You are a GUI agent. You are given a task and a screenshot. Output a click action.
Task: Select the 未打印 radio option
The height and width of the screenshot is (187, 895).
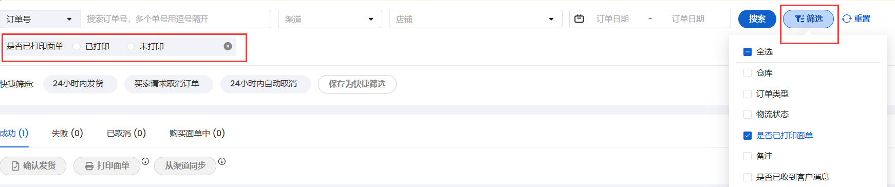pyautogui.click(x=130, y=47)
